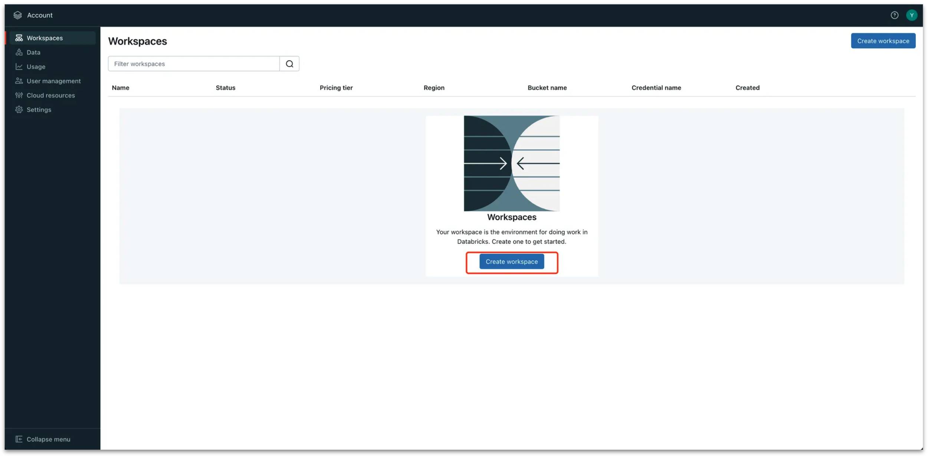Click the Created column header

[747, 88]
